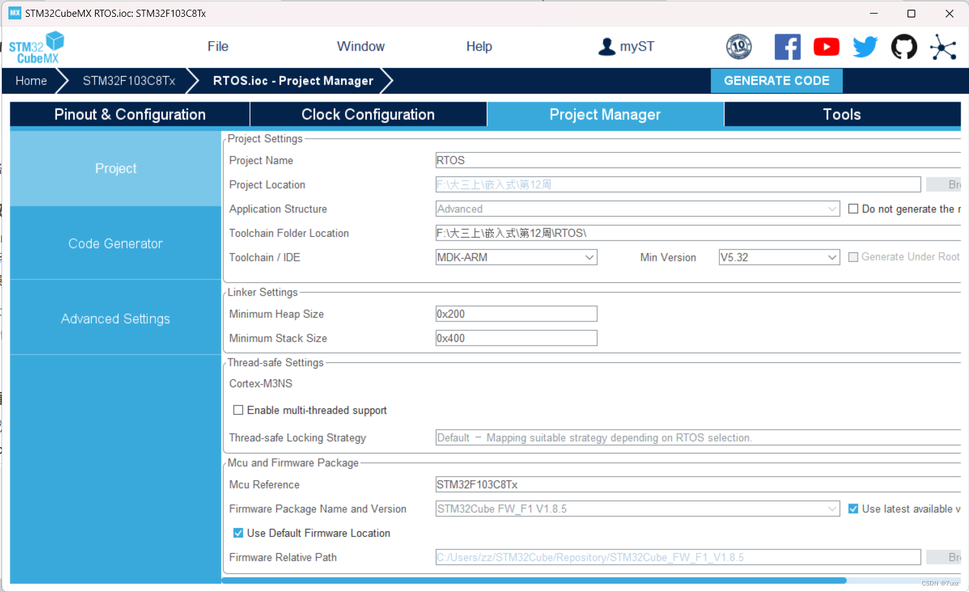Go to Home breadcrumb

(31, 81)
